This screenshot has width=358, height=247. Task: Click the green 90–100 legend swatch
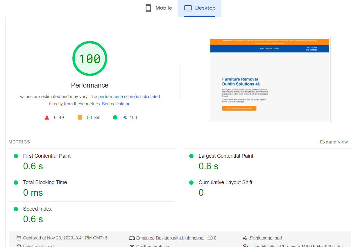[x=115, y=117]
